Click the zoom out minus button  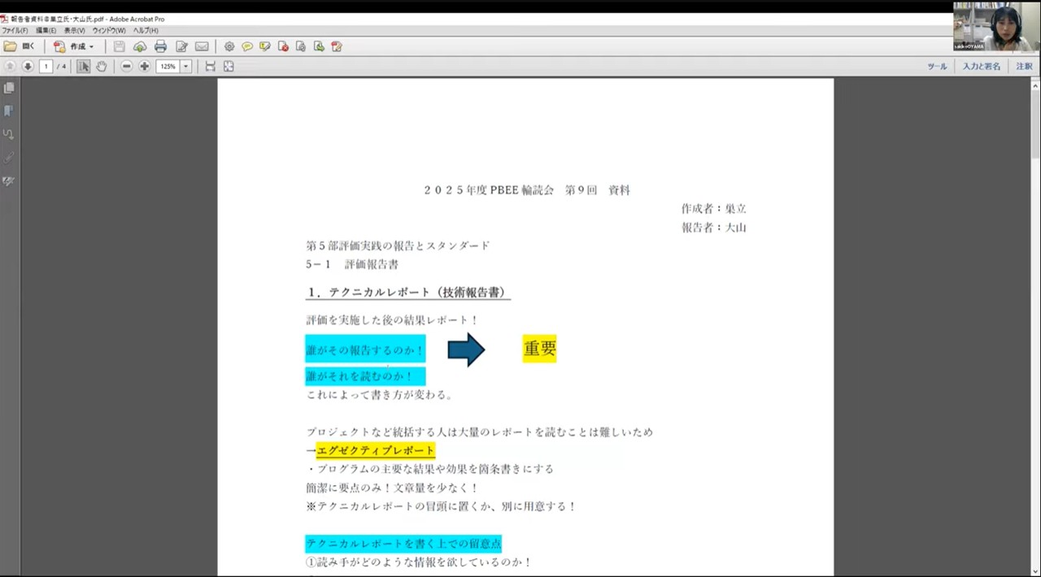(x=127, y=67)
